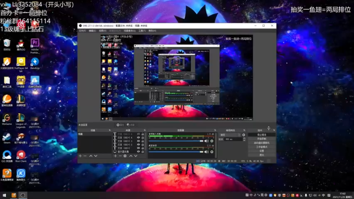Click the OBS icon in taskbar
Image resolution: width=354 pixels, height=199 pixels.
point(23,195)
